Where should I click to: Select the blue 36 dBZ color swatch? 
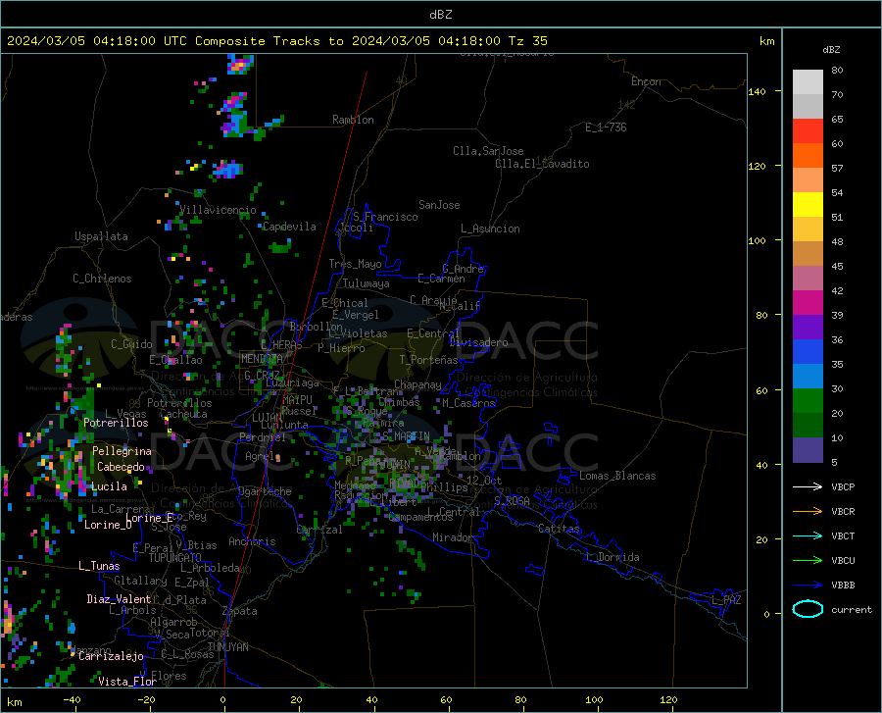point(808,352)
